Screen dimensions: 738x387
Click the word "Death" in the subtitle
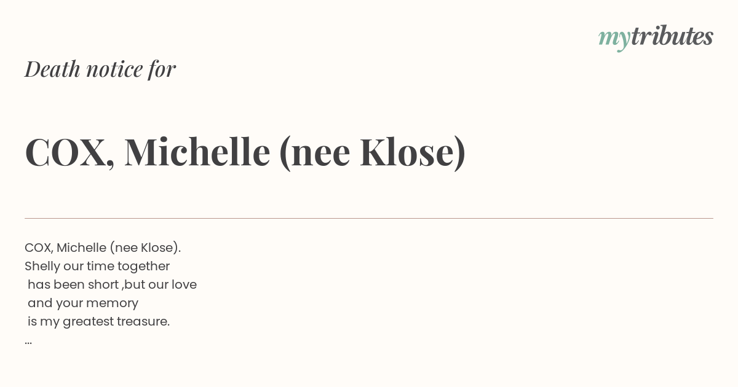52,69
